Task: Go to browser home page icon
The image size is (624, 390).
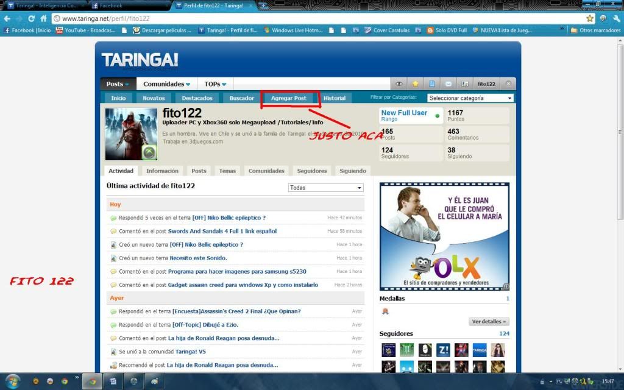Action: click(x=43, y=18)
